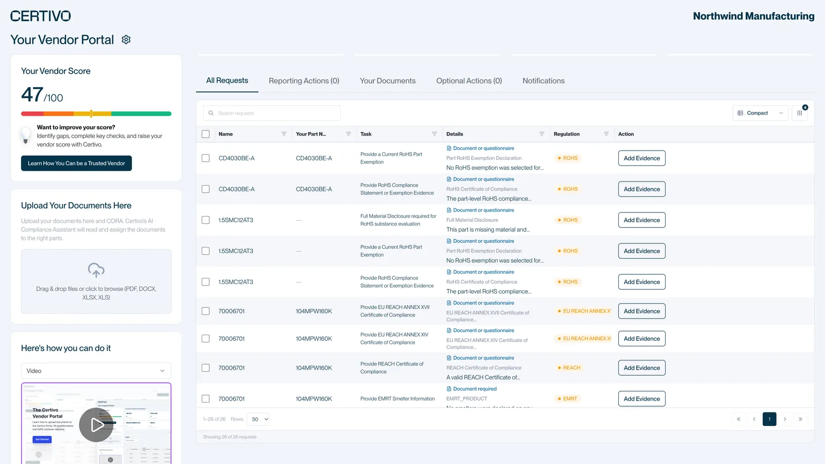Check the 1.5SMC12AT3 Full Material Disclosure row
This screenshot has width=825, height=464.
206,220
